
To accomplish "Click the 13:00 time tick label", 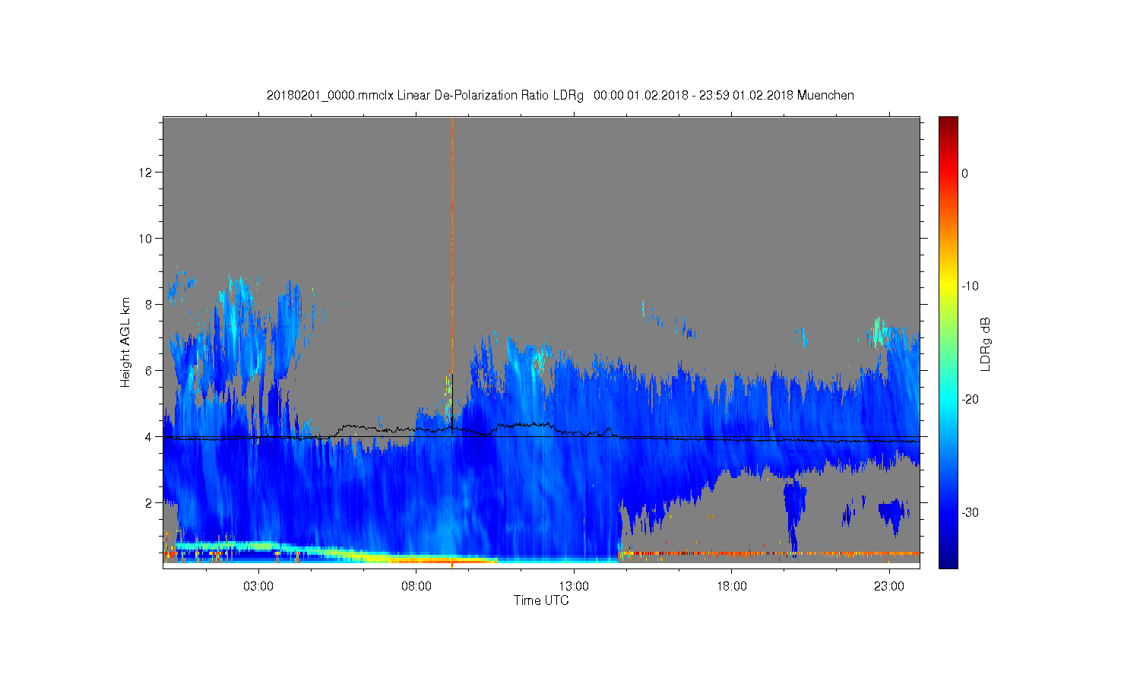I will coord(574,587).
